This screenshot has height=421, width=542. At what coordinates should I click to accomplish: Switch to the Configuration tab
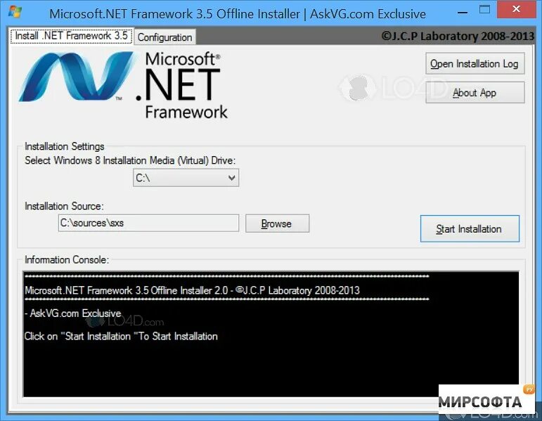click(x=165, y=37)
